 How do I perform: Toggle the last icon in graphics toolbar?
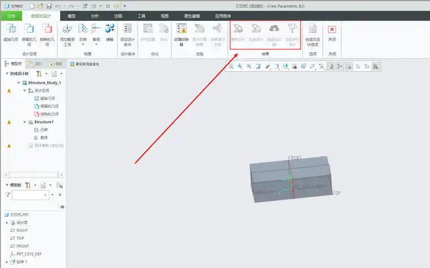376,66
